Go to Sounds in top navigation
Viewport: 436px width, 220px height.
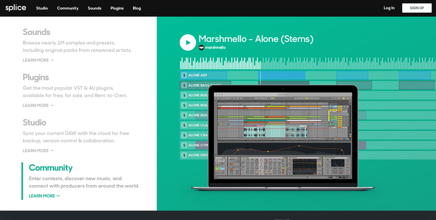(x=94, y=8)
